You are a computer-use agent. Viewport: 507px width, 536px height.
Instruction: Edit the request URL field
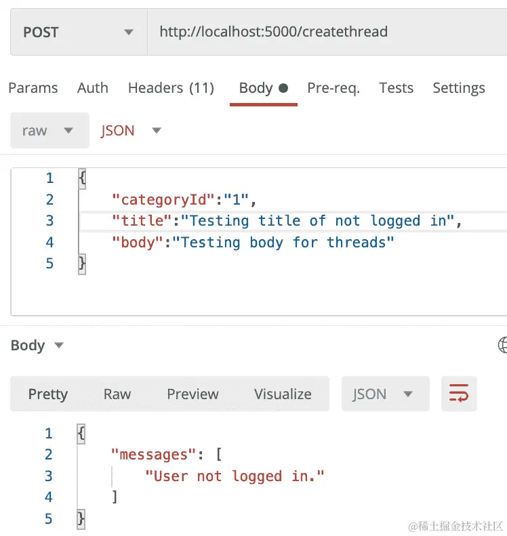click(327, 32)
